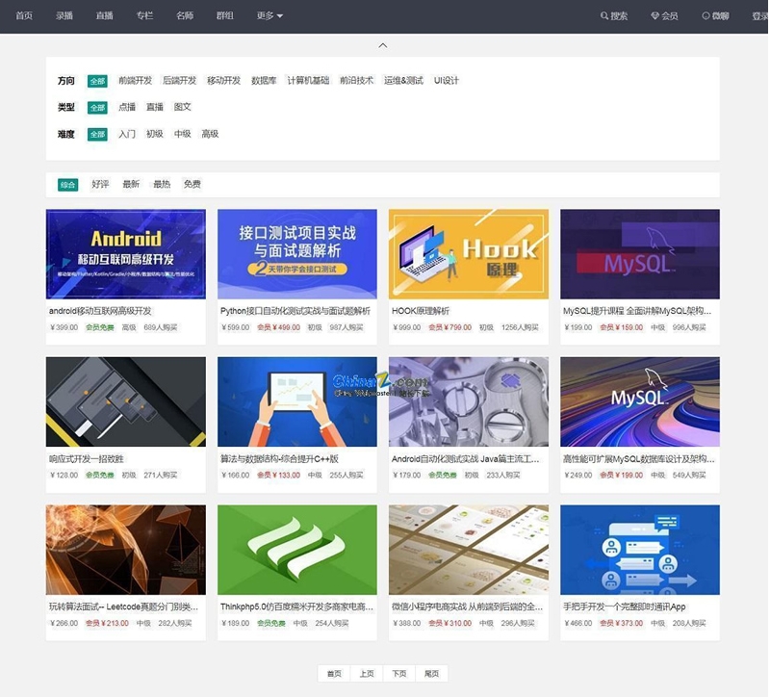Open the 玩转算法面试 Leetcode course thumbnail
The height and width of the screenshot is (697, 770).
pyautogui.click(x=126, y=550)
